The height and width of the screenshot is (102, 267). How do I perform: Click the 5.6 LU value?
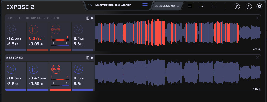pyautogui.click(x=79, y=44)
